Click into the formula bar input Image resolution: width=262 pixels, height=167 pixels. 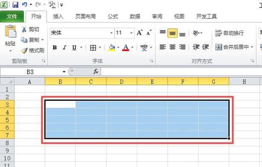(x=181, y=72)
